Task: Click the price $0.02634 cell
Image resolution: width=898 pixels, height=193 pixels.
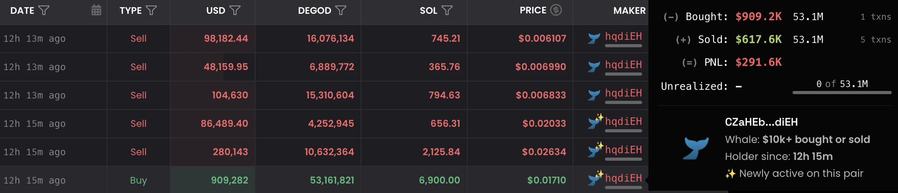Action: (544, 152)
